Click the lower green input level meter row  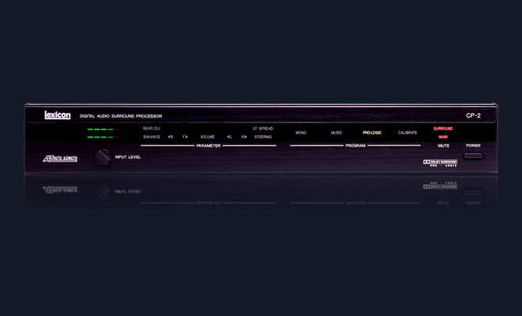(103, 137)
